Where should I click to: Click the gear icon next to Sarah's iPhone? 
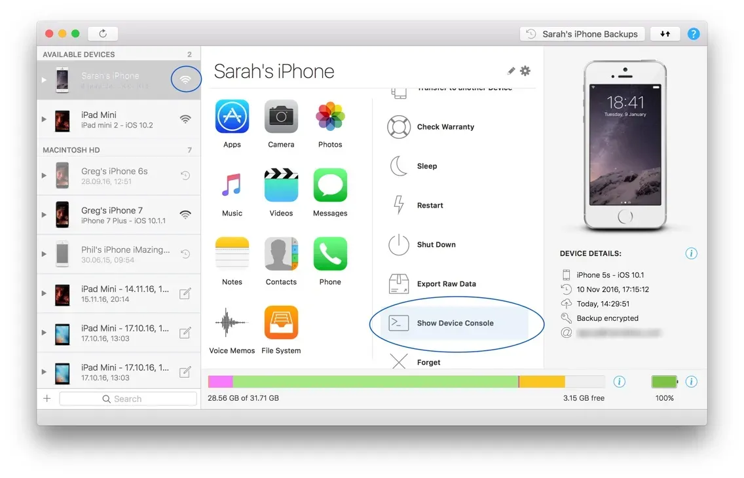pyautogui.click(x=525, y=71)
